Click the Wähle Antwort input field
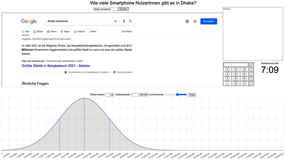This screenshot has height=160, width=285. [x=110, y=95]
